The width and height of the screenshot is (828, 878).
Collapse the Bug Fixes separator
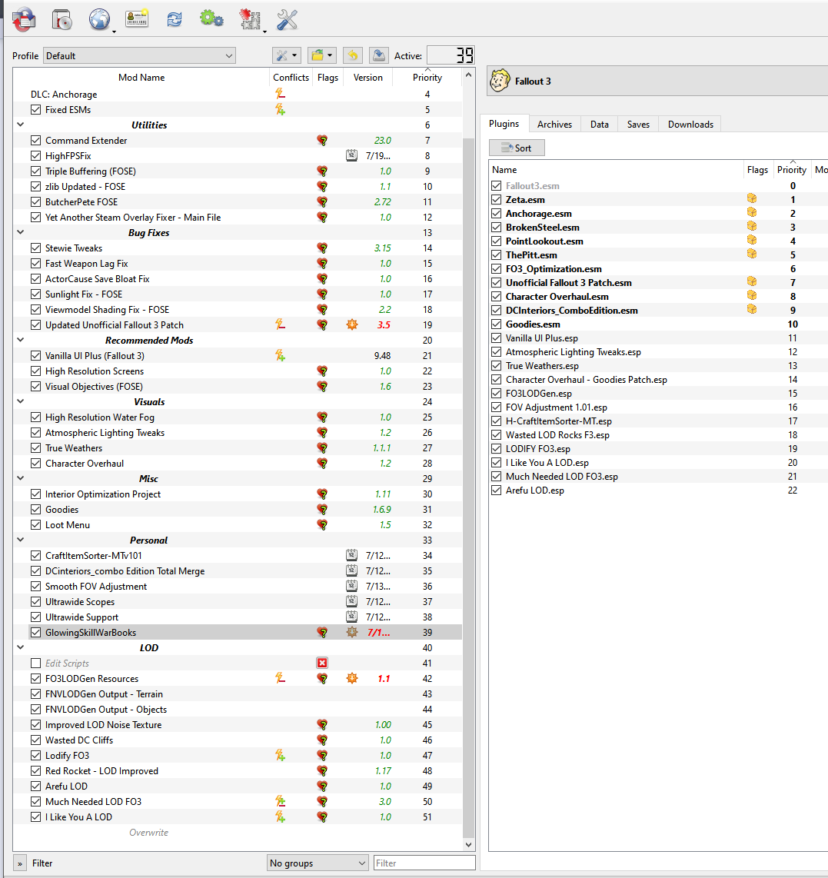point(21,232)
